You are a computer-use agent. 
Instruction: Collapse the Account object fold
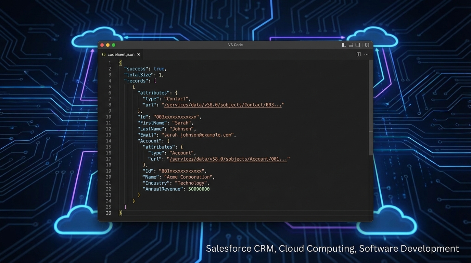coord(116,141)
